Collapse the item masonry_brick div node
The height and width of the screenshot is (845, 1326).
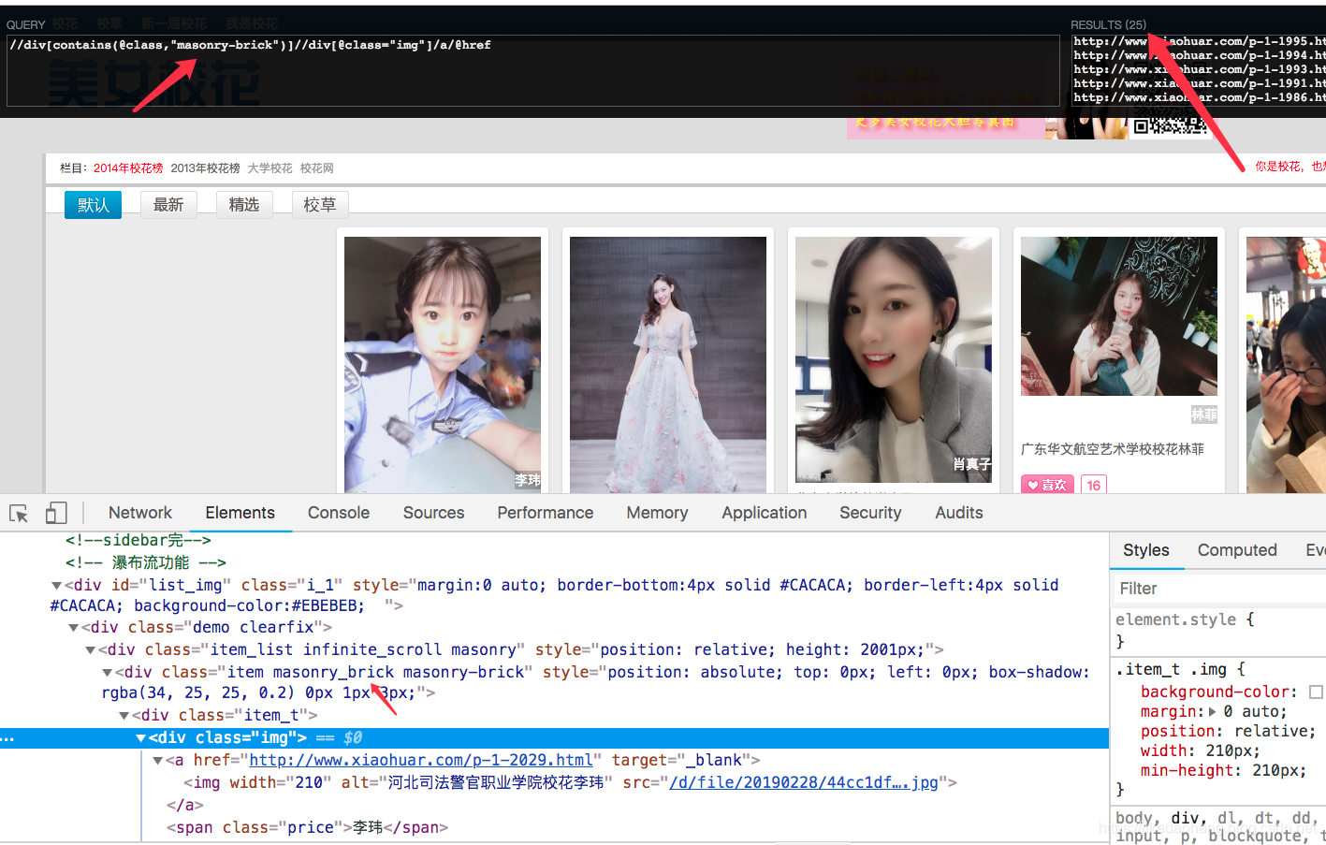pos(107,673)
